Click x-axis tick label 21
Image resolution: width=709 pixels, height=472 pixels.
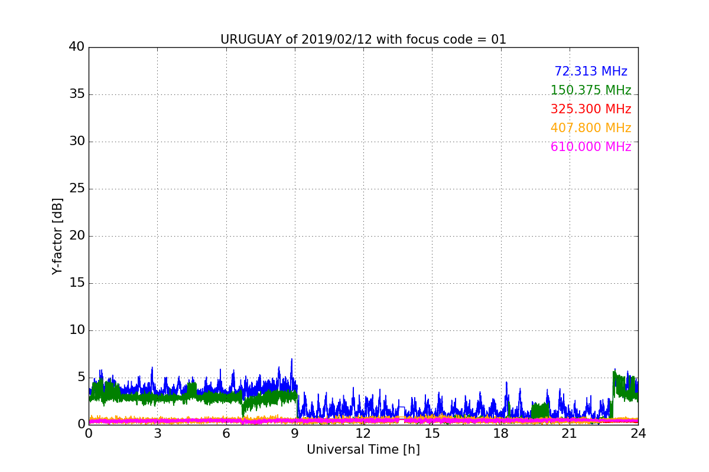click(x=570, y=434)
